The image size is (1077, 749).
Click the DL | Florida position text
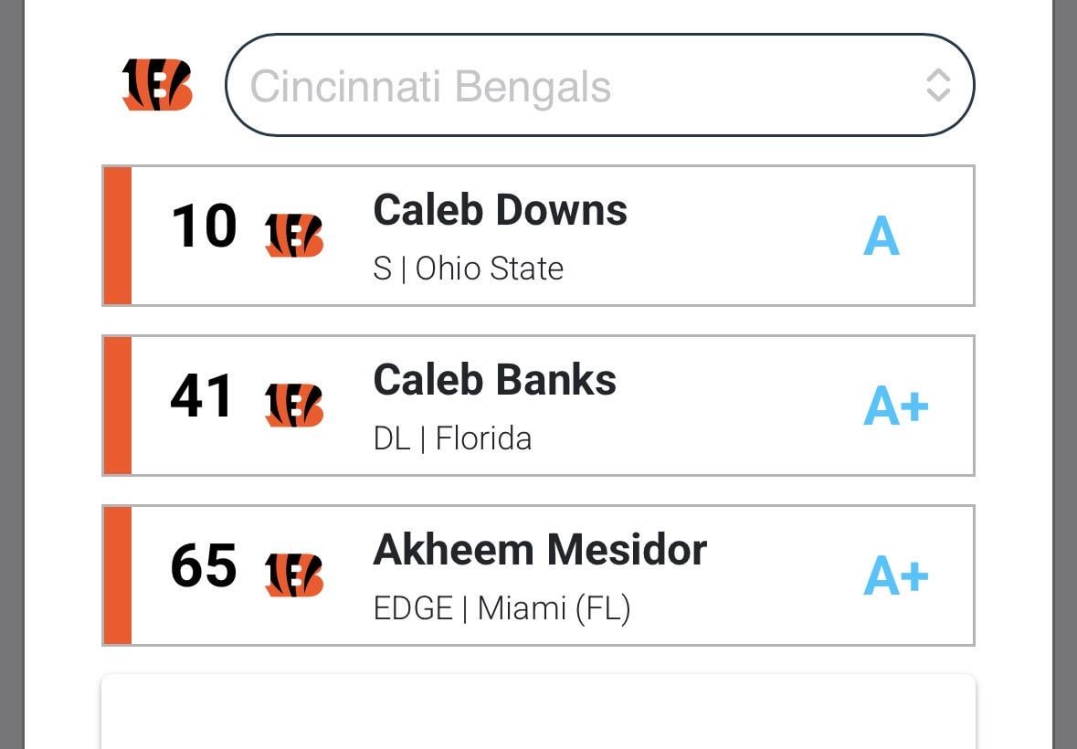[453, 438]
